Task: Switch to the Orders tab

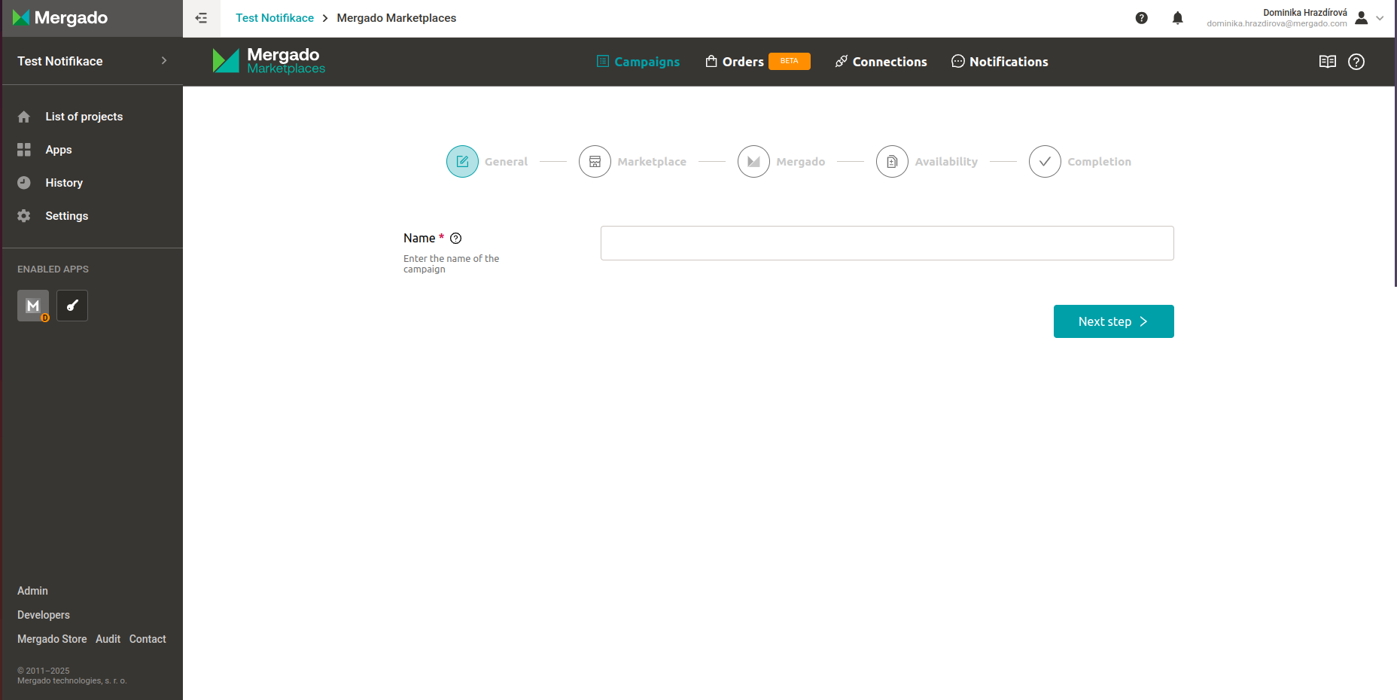Action: (735, 62)
